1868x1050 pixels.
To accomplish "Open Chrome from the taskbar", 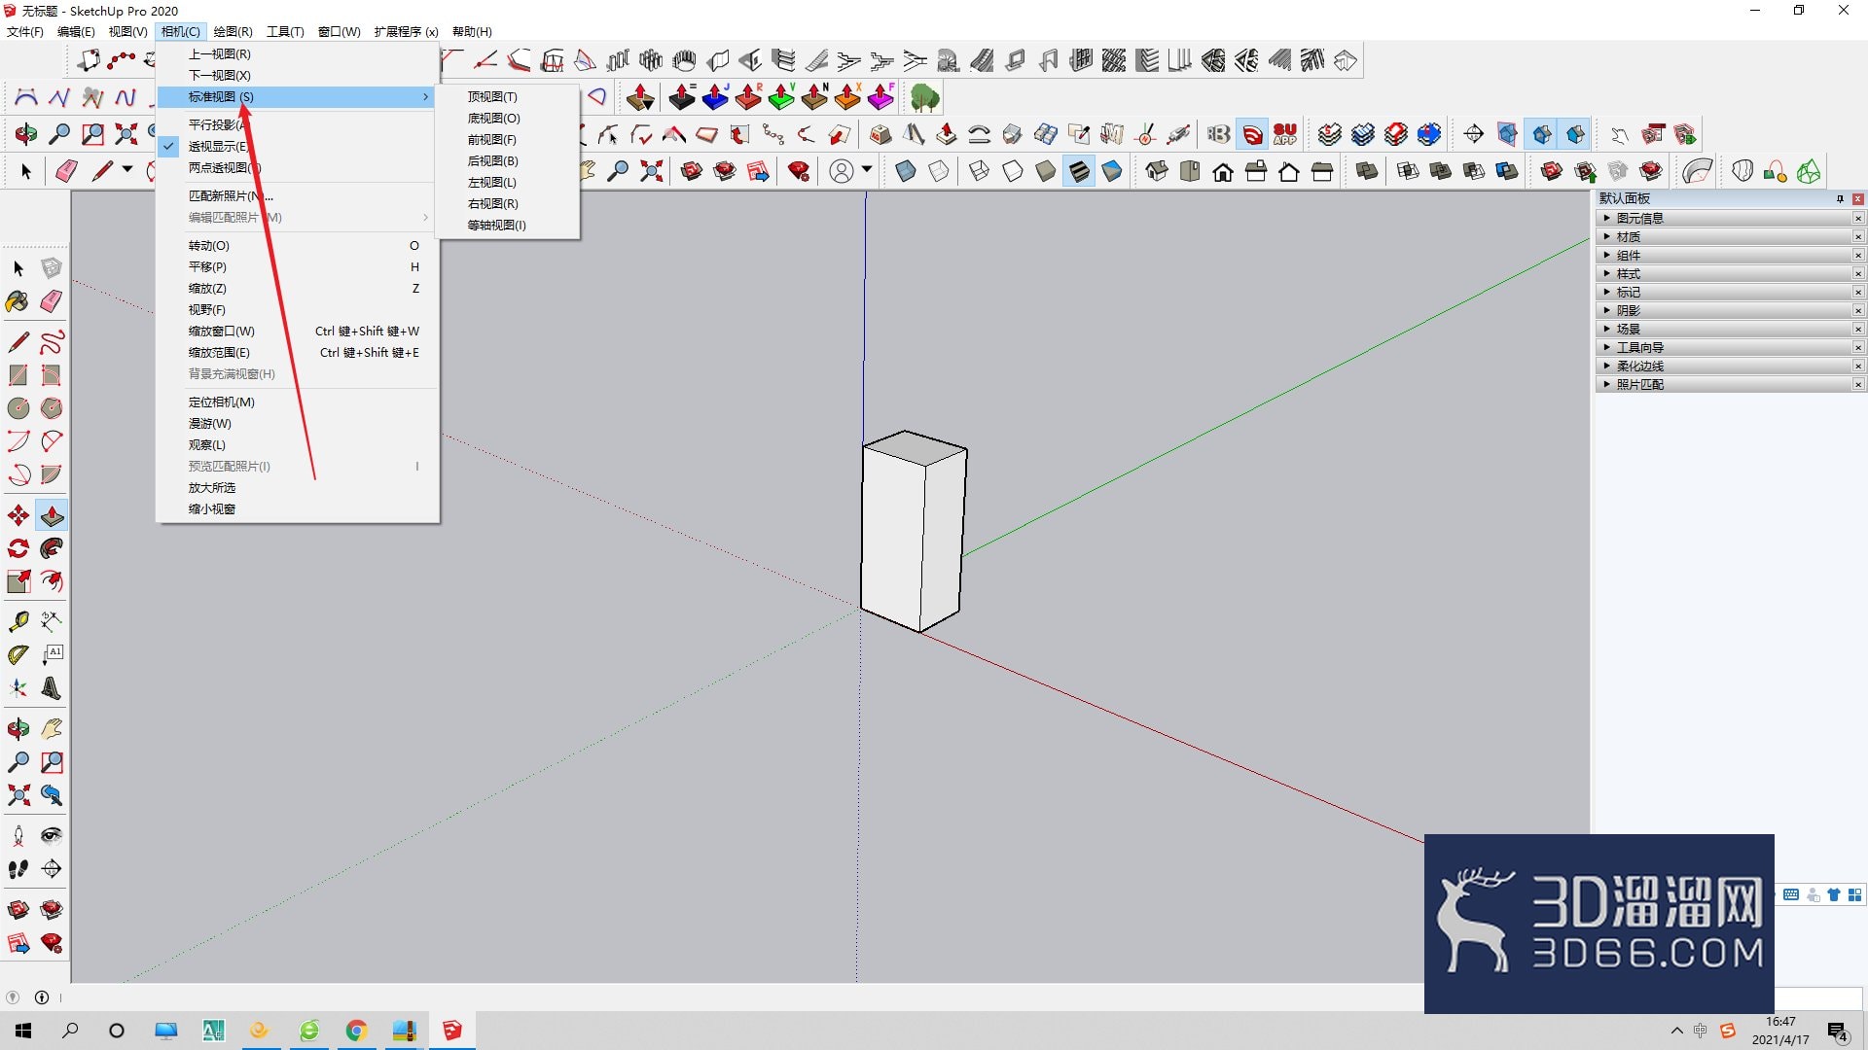I will coord(356,1031).
